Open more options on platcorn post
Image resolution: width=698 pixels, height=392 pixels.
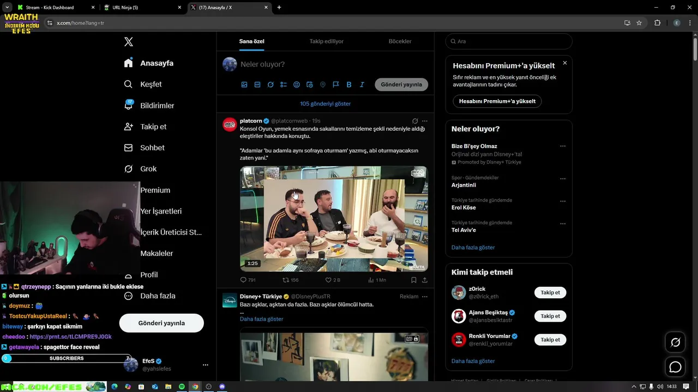point(425,121)
